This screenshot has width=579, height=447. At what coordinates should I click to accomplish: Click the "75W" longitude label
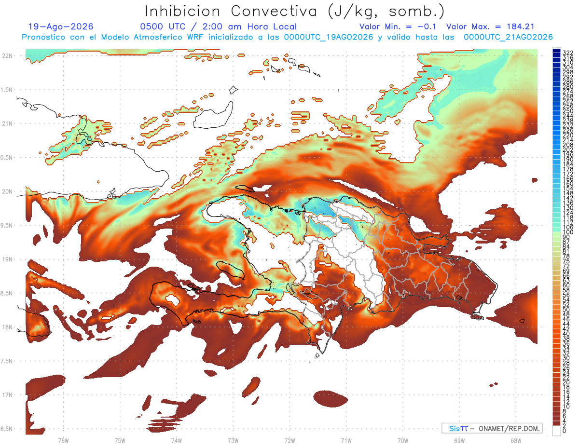[120, 440]
